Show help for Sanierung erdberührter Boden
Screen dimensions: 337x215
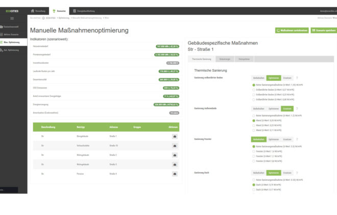pyautogui.click(x=297, y=78)
